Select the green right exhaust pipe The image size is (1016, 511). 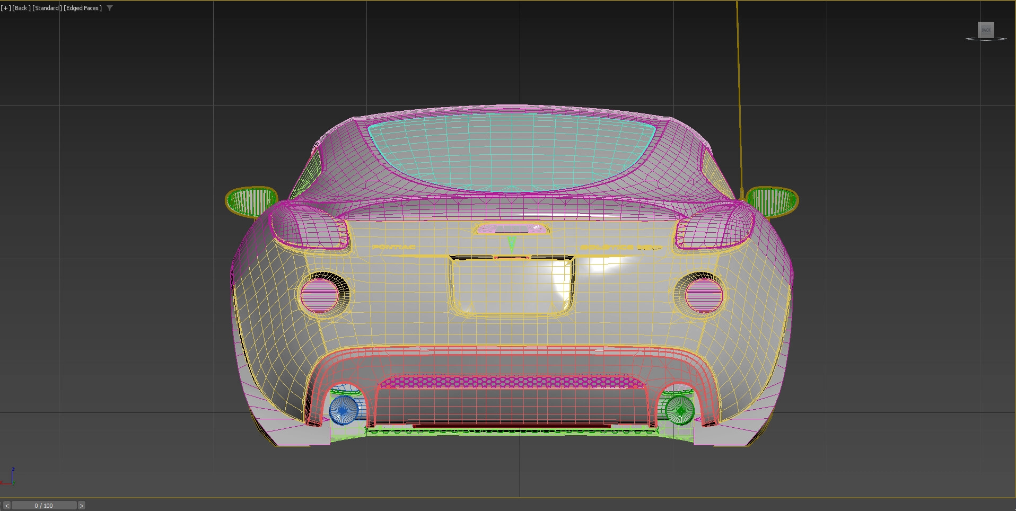tap(679, 410)
